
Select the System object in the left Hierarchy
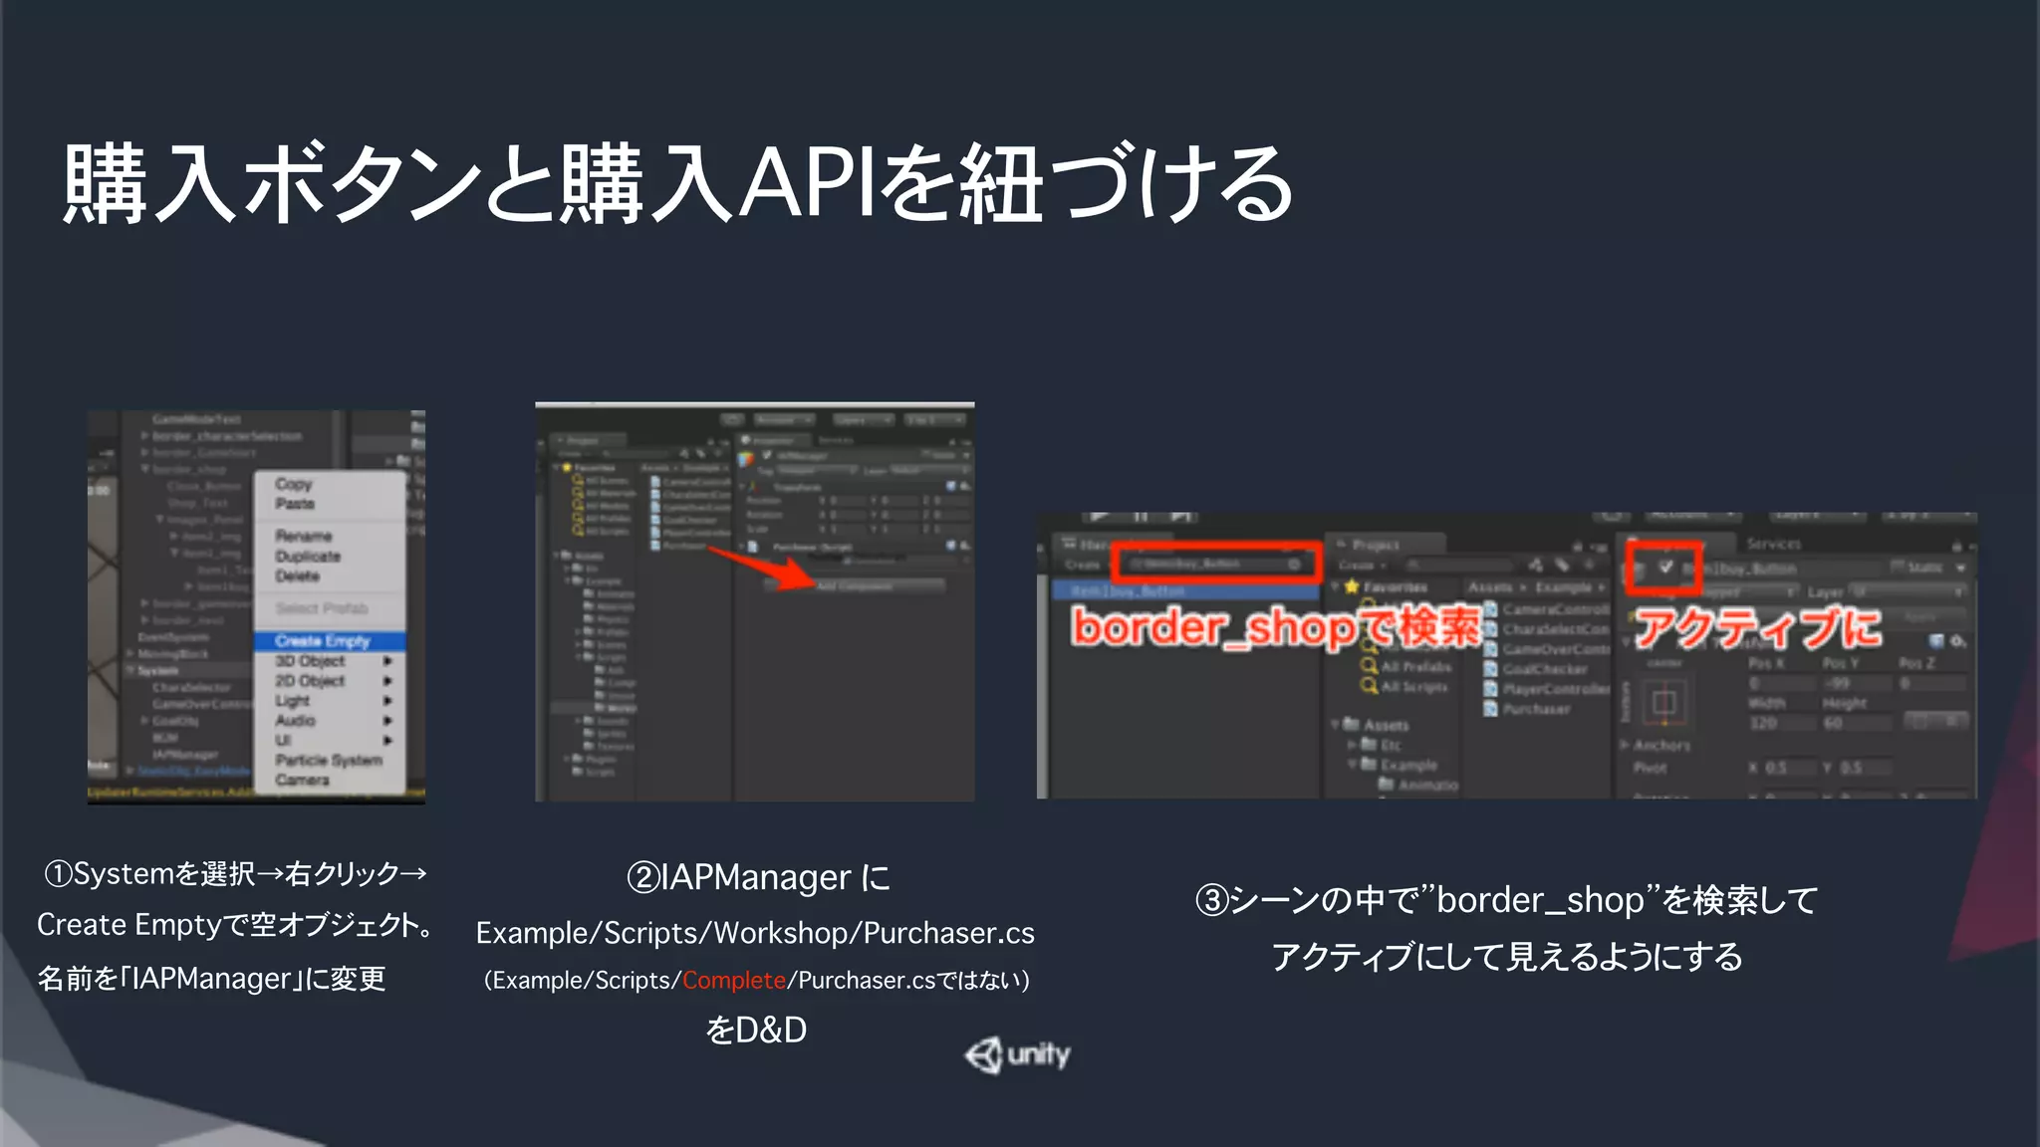pyautogui.click(x=159, y=671)
